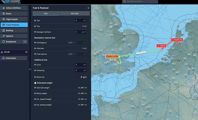Click the Extra fuel input field
This screenshot has height=120, width=198.
coord(81,65)
